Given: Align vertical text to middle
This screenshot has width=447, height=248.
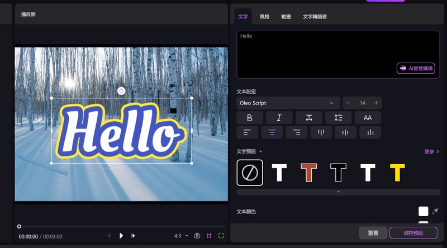Looking at the screenshot, I should click(345, 132).
